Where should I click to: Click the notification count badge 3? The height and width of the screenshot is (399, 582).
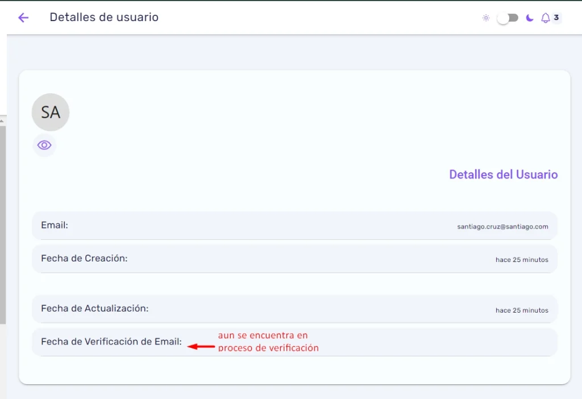click(556, 18)
